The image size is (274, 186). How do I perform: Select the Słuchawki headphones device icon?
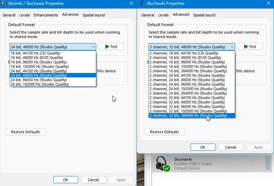pos(163,164)
